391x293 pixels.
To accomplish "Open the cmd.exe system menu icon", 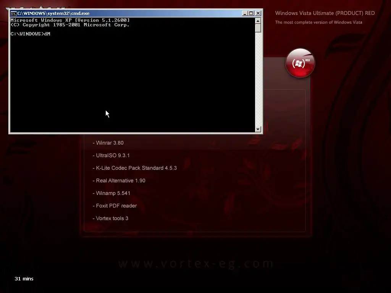I will [x=13, y=13].
